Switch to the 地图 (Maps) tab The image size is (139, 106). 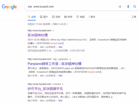pos(81,17)
